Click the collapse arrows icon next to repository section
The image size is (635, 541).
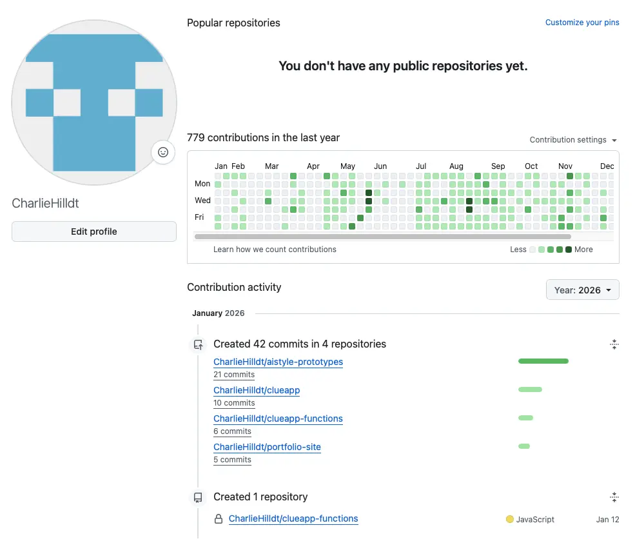click(x=614, y=497)
